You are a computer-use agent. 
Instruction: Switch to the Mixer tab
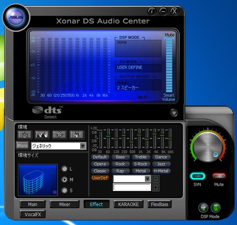click(65, 204)
